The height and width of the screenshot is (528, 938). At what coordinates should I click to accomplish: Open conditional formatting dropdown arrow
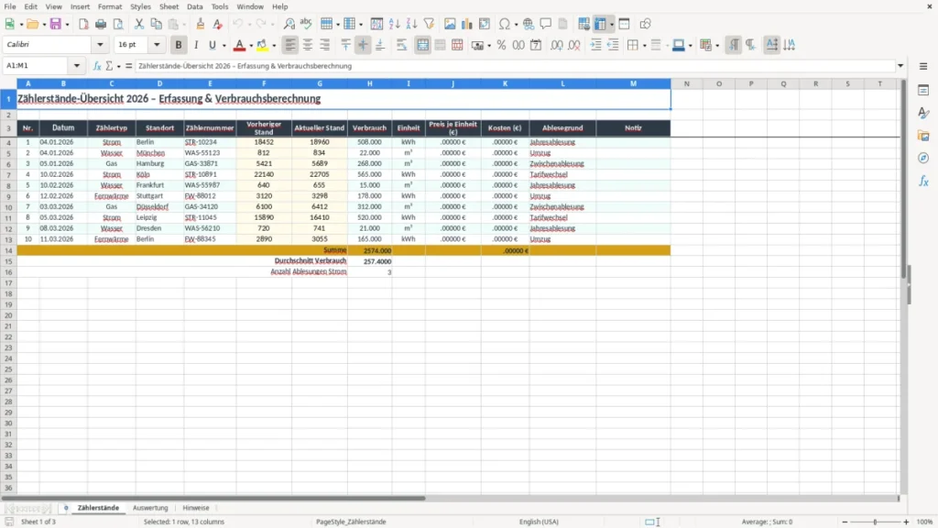click(717, 46)
